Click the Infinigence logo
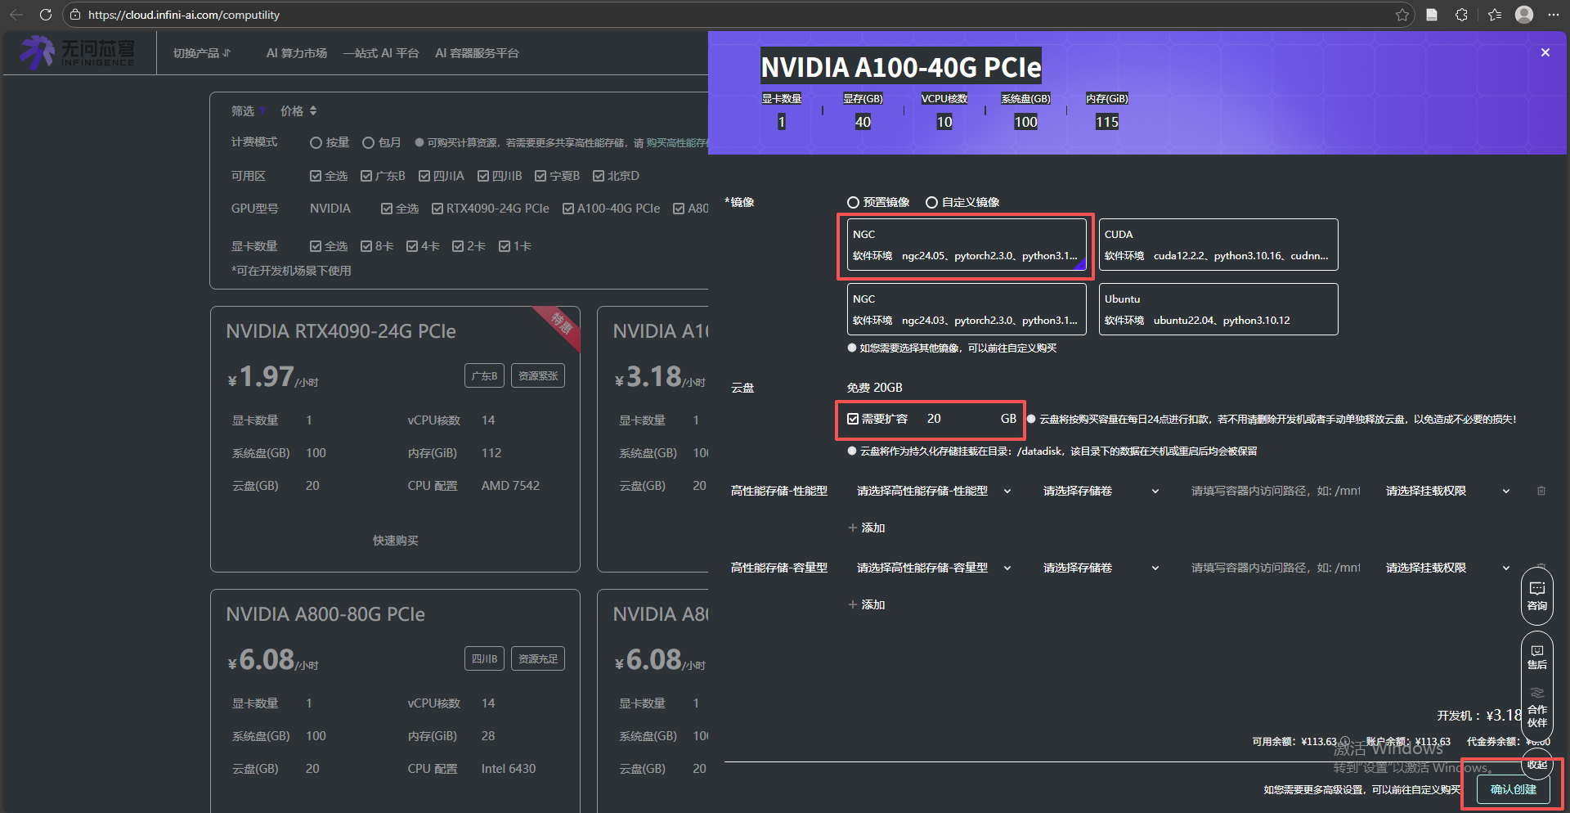The width and height of the screenshot is (1570, 813). 78,52
